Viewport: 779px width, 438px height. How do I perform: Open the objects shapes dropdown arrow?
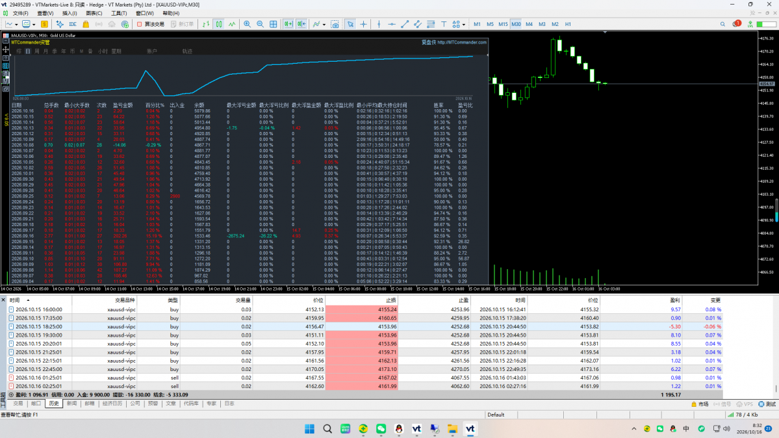(x=463, y=24)
